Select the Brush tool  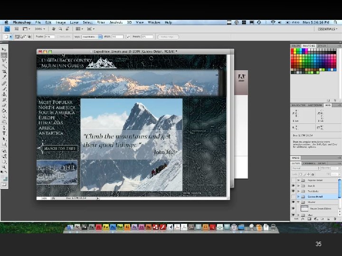[x=4, y=89]
